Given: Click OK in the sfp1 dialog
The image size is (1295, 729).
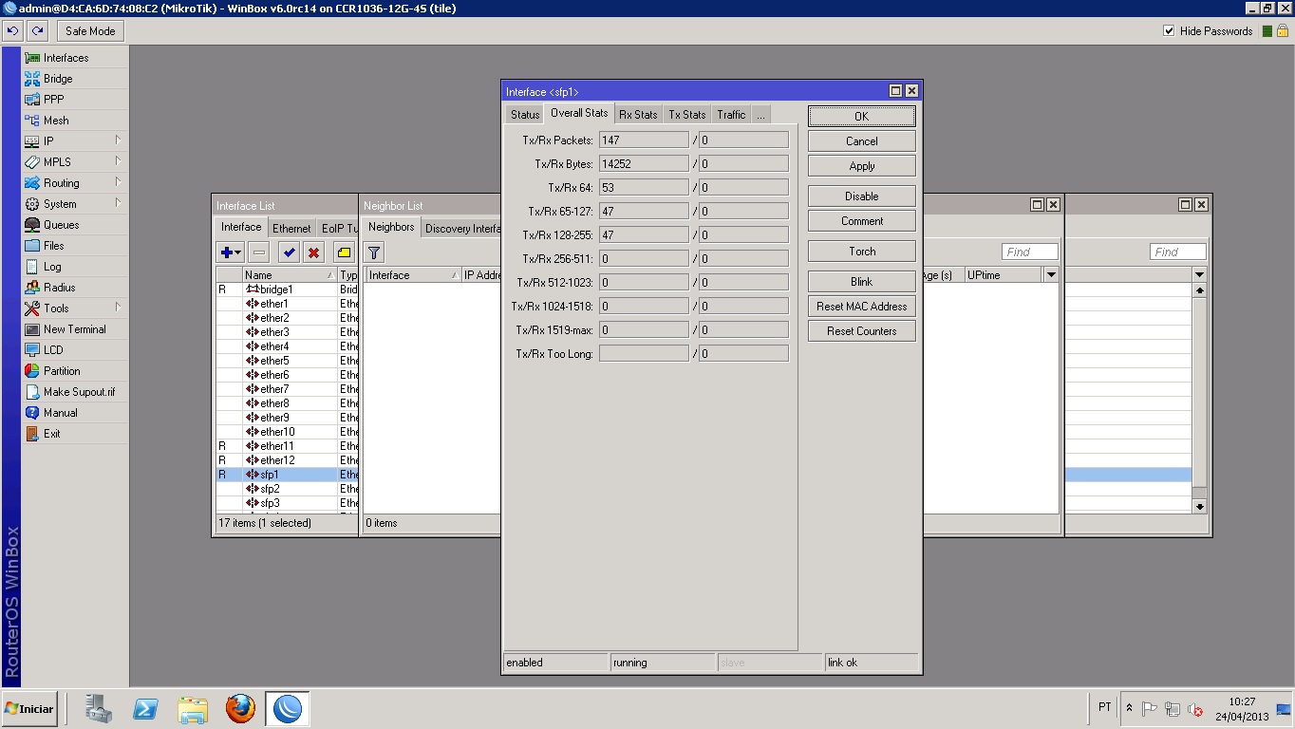Looking at the screenshot, I should click(862, 117).
